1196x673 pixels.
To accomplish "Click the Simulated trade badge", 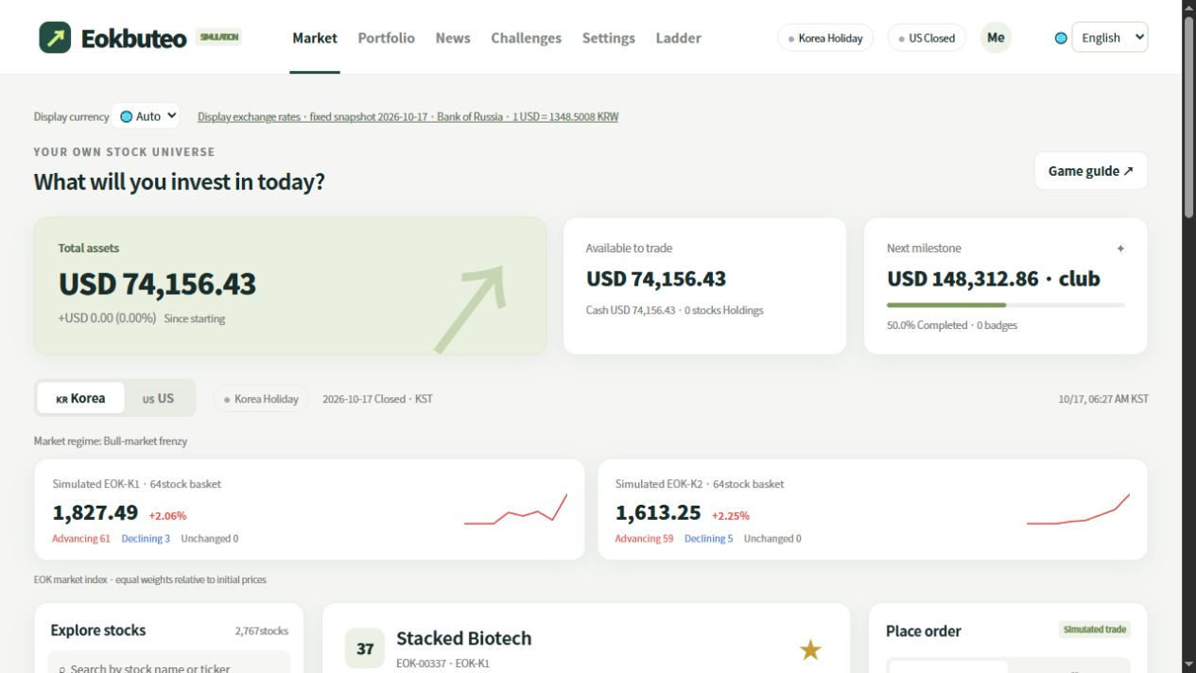I will [x=1095, y=630].
